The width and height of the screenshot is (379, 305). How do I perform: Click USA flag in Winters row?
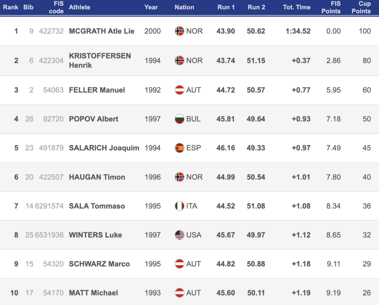pyautogui.click(x=180, y=235)
